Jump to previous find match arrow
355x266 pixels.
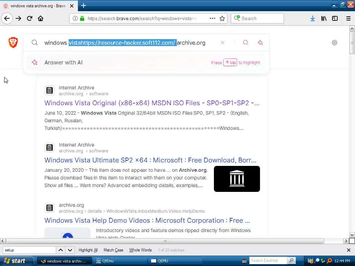[61, 250]
